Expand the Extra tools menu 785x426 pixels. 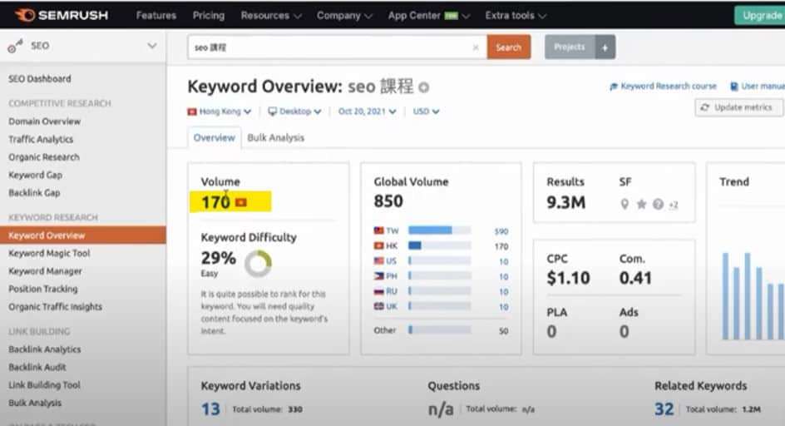click(516, 16)
